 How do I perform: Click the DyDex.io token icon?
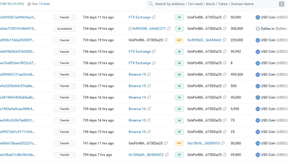point(258,29)
